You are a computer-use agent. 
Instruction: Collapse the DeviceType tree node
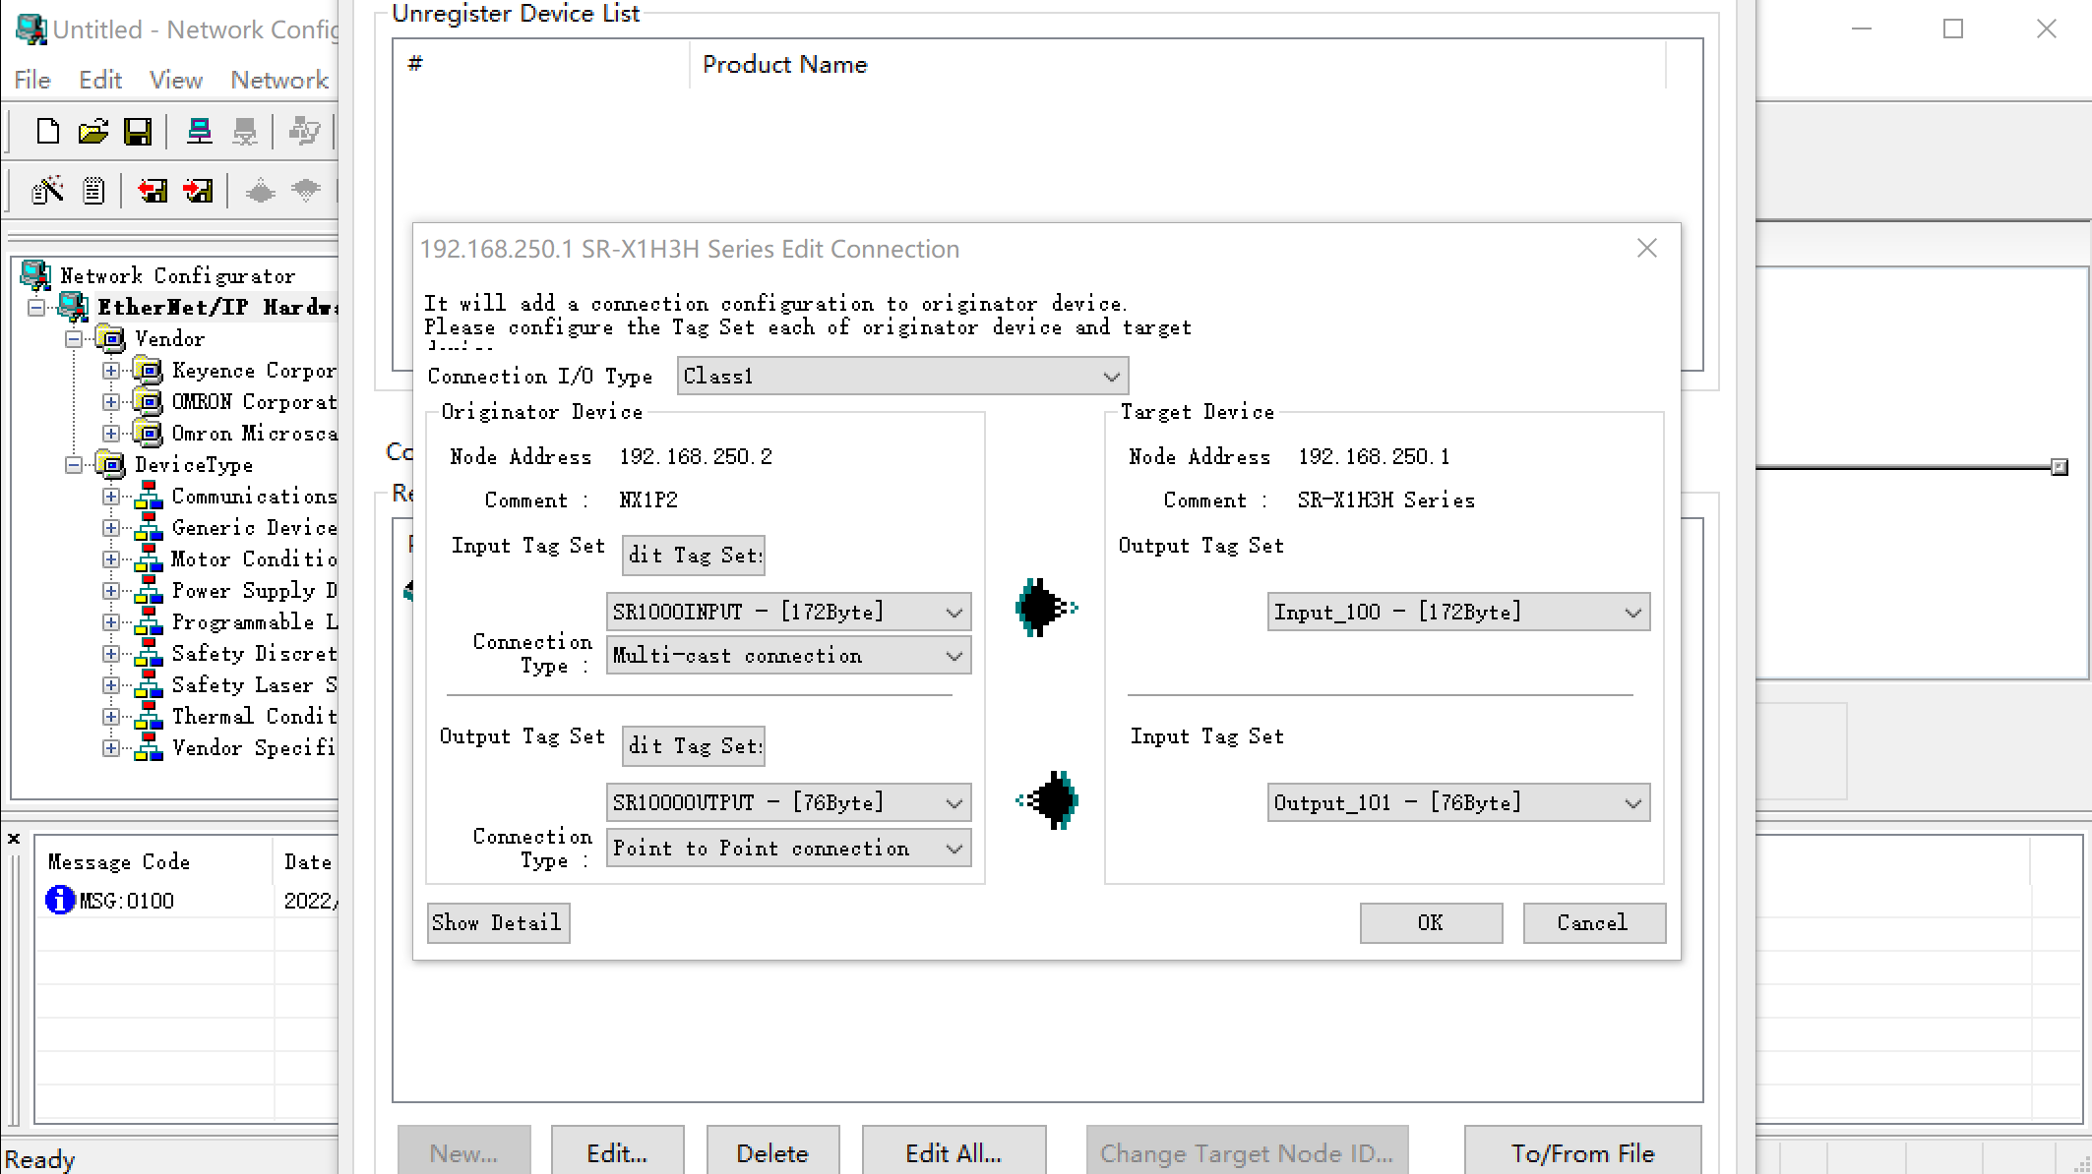[x=74, y=465]
